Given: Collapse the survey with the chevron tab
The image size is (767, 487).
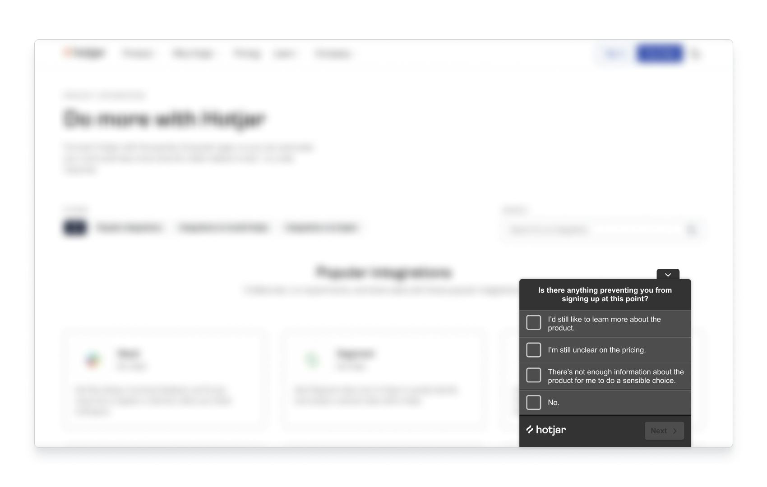Looking at the screenshot, I should (668, 275).
